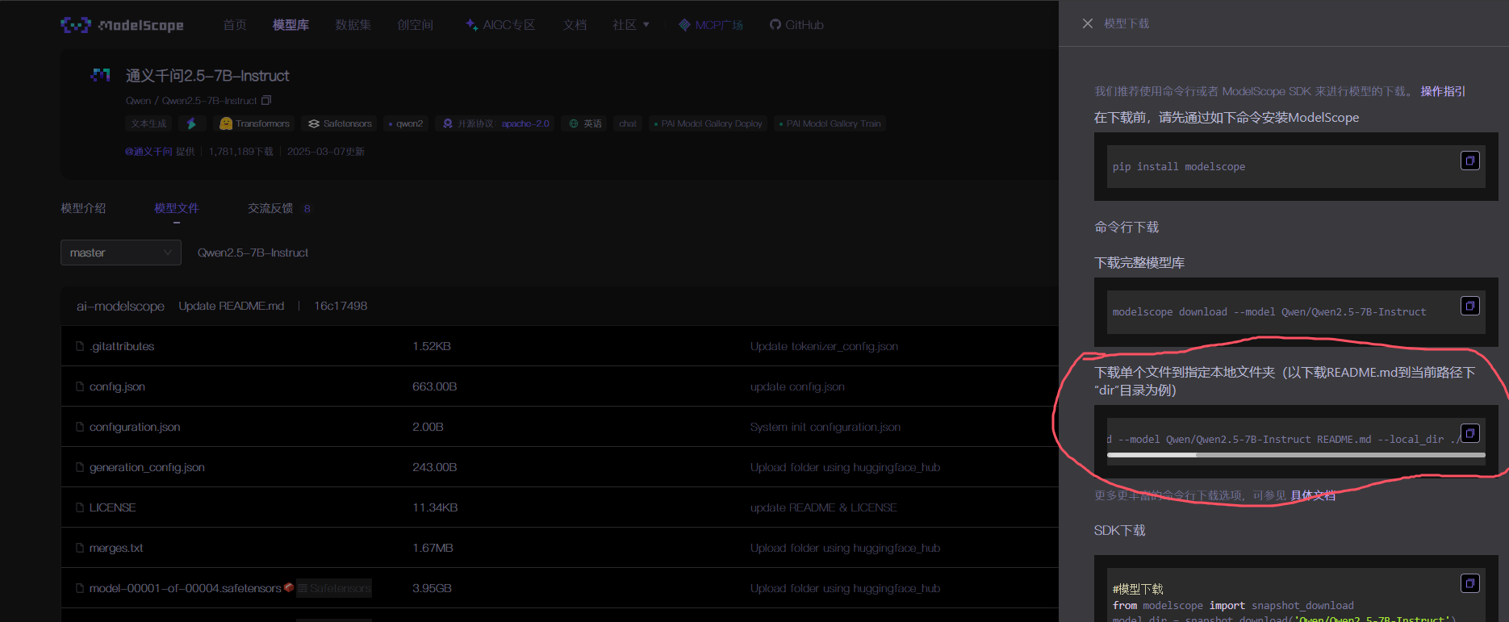This screenshot has width=1509, height=622.
Task: Click the MCP广场 diamond icon
Action: (x=684, y=25)
